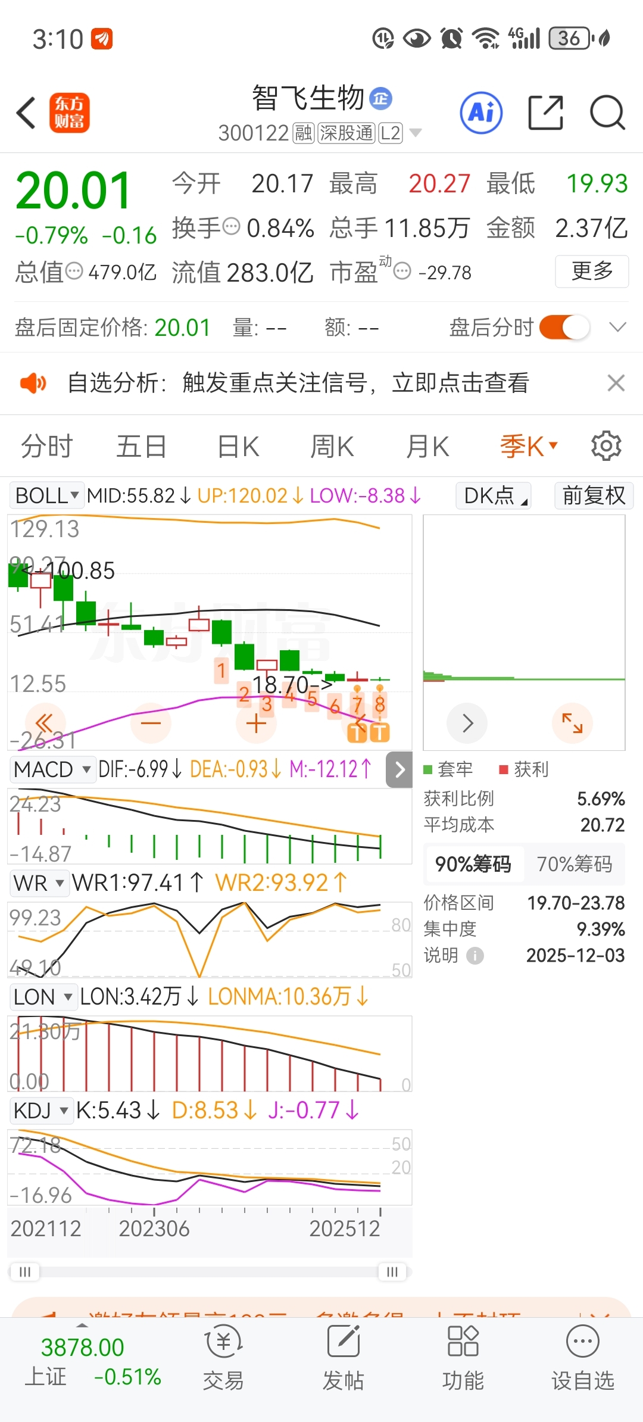Switch to 分时 tab

point(46,446)
